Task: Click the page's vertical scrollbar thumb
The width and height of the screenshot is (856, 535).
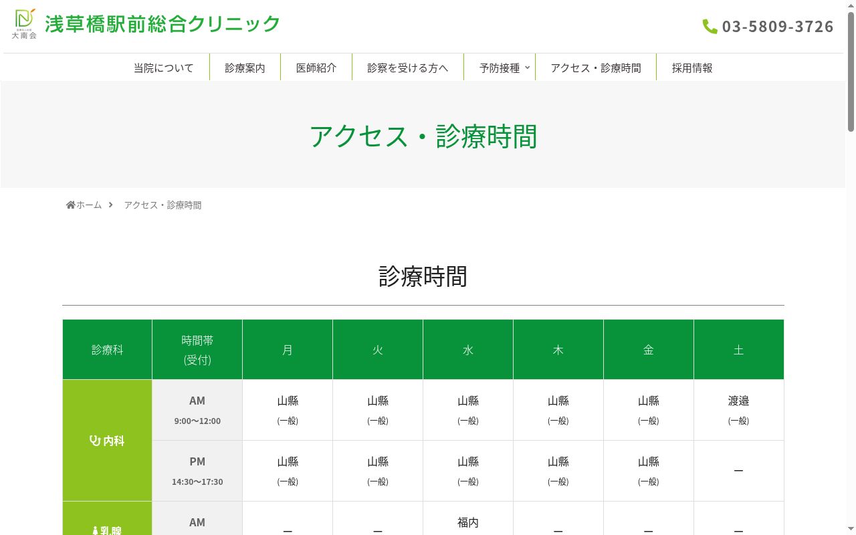Action: tap(851, 72)
